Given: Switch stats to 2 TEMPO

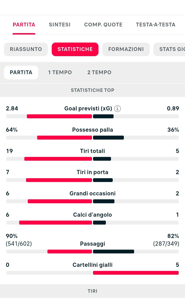Looking at the screenshot, I should click(x=99, y=72).
